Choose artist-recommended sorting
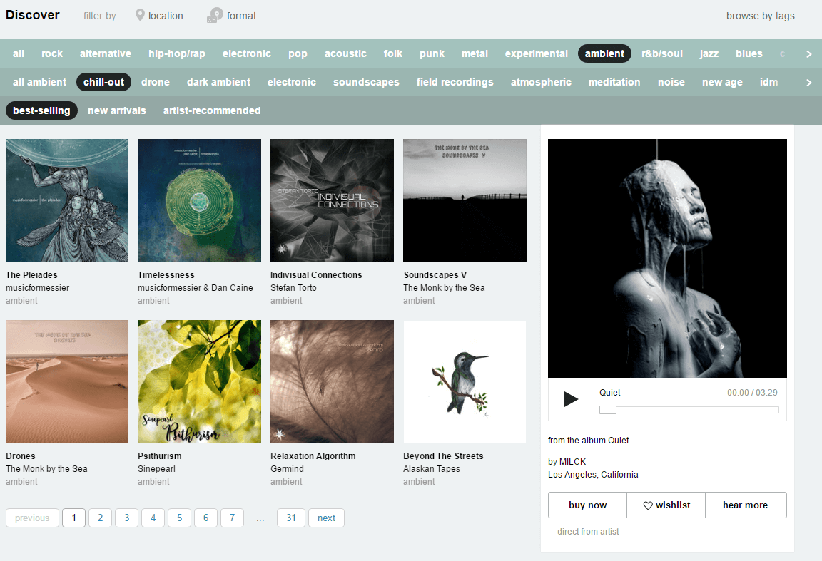The image size is (822, 561). point(212,110)
